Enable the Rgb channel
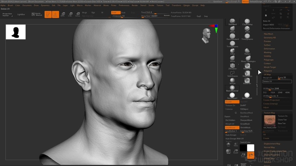This screenshot has width=296, height=166. (x=93, y=12)
